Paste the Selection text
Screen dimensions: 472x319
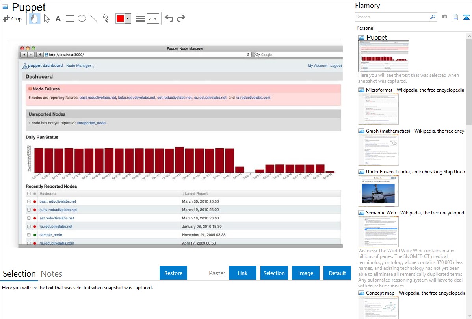coord(274,273)
